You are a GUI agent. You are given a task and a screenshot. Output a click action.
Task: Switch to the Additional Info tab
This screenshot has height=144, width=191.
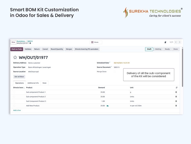point(33,83)
